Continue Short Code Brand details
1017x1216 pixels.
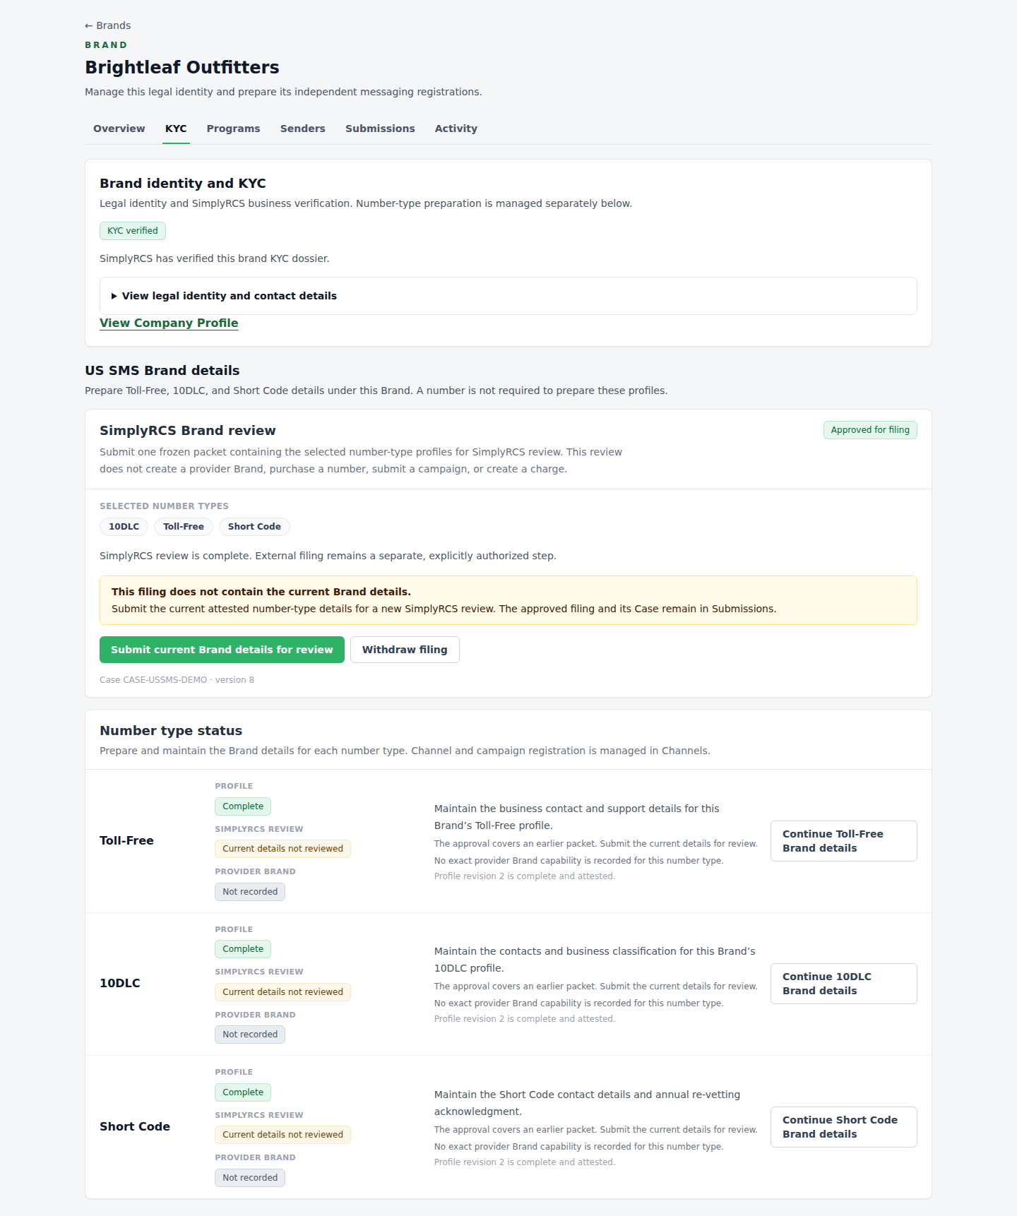coord(843,1127)
